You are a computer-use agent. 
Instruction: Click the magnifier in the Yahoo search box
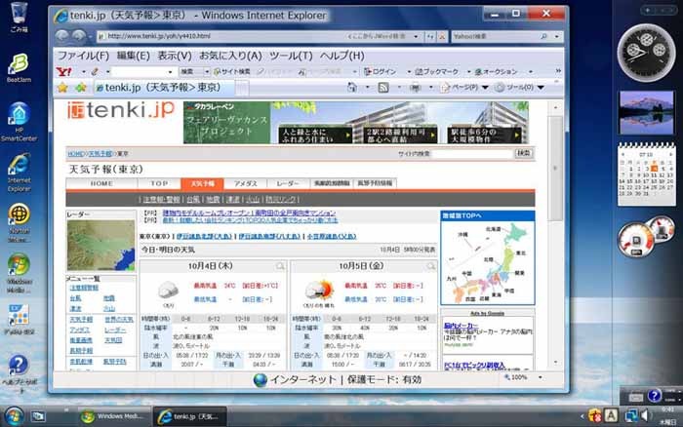[x=544, y=37]
